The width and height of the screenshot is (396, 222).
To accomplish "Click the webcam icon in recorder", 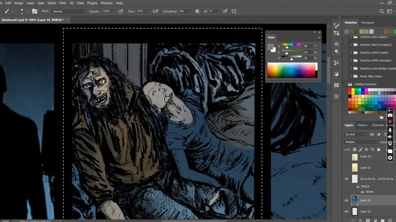I will click(390, 143).
